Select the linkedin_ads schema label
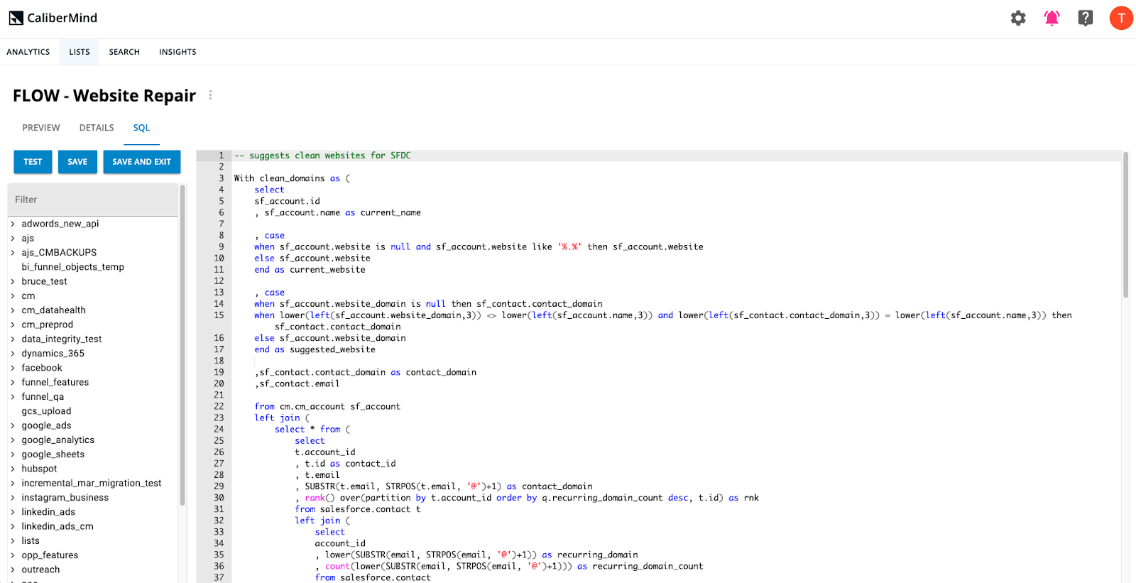This screenshot has width=1136, height=583. (48, 512)
